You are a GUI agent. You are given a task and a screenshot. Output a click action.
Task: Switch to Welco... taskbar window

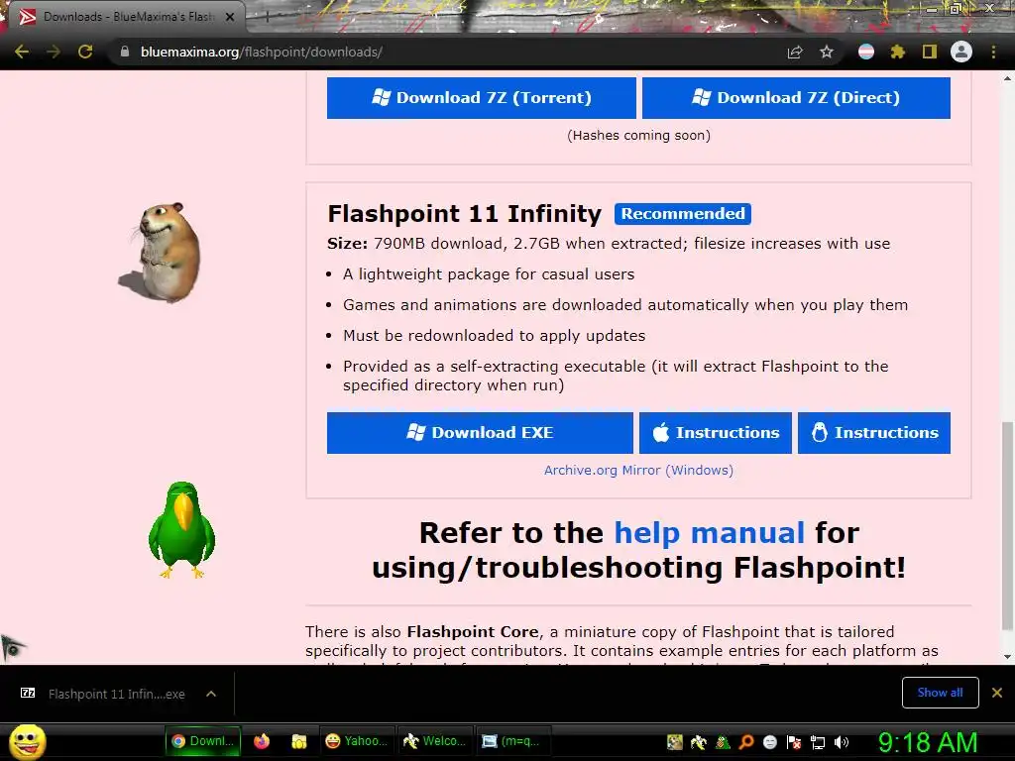[434, 741]
